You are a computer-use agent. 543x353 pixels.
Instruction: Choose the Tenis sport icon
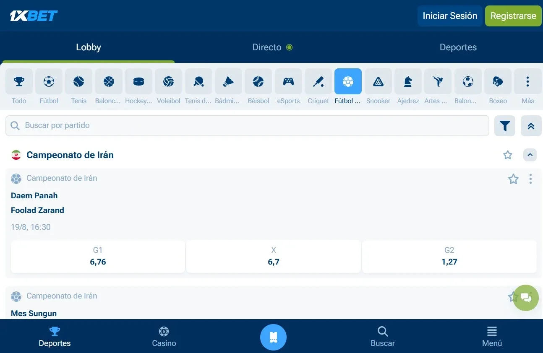(x=79, y=81)
